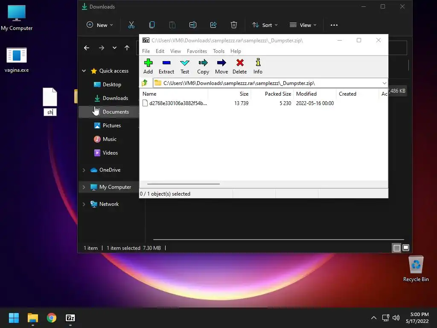Screen dimensions: 437x328
Task: Click the Rename icon in Explorer toolbar
Action: [193, 25]
